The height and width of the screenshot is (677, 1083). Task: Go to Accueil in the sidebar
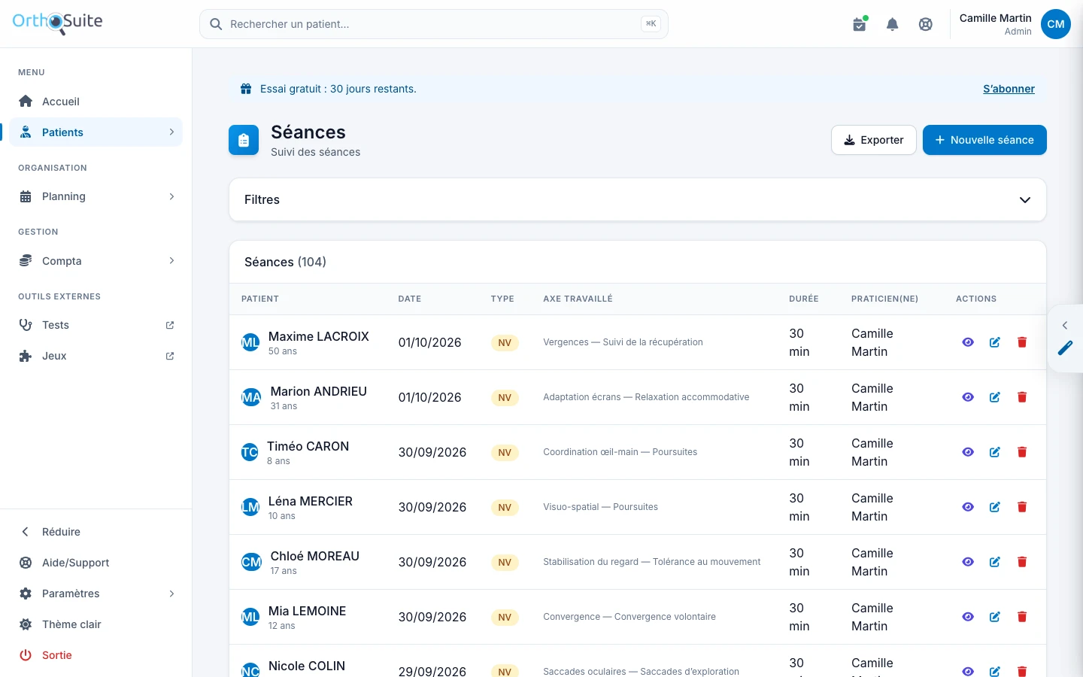click(x=96, y=102)
